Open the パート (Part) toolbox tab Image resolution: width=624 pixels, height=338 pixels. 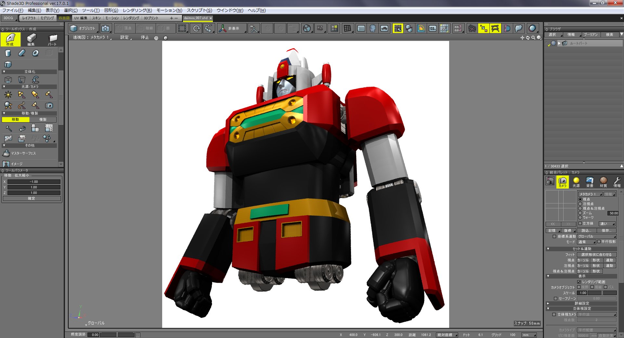tap(52, 39)
